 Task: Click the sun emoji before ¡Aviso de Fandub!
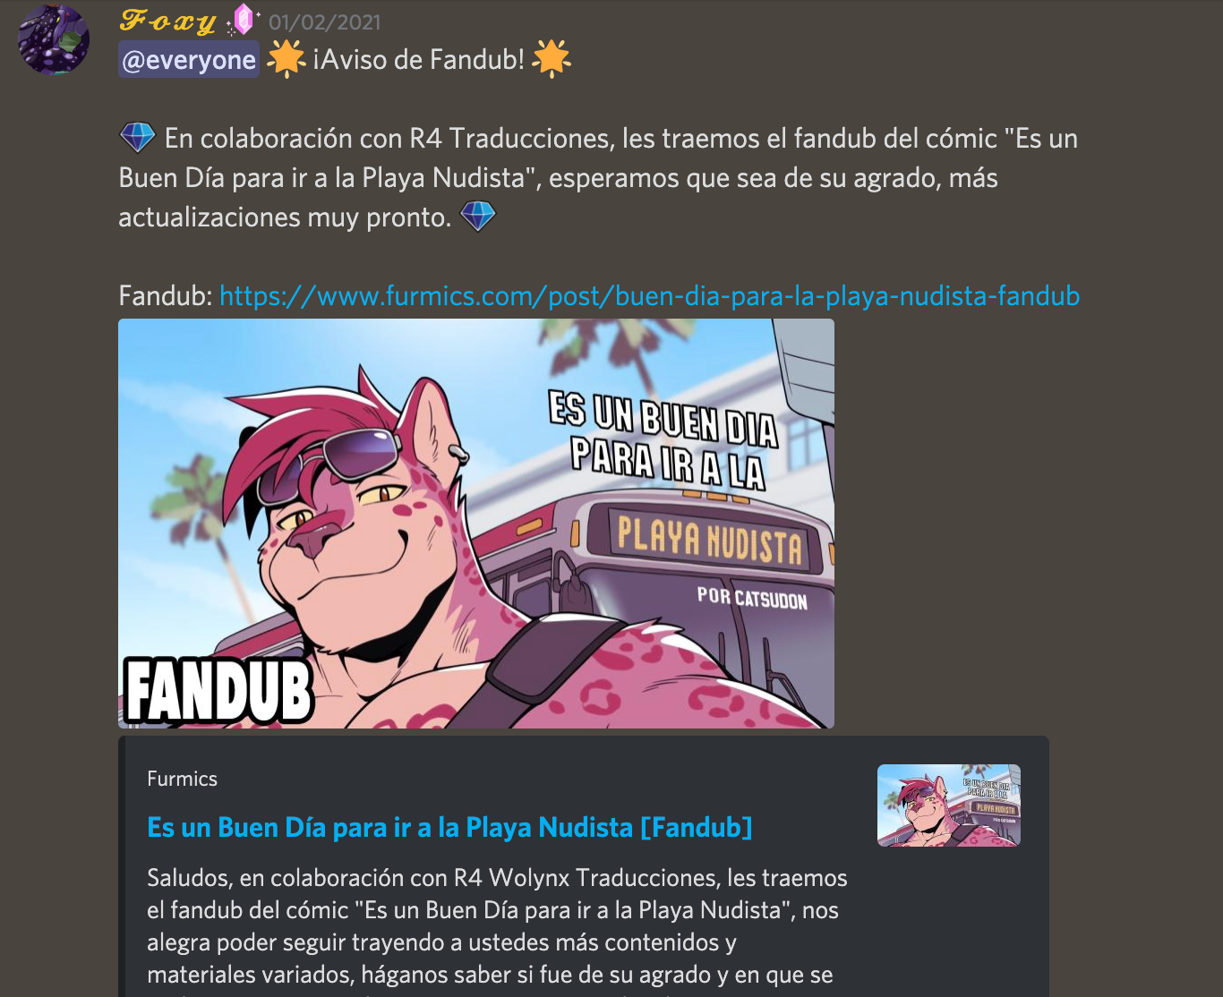(286, 59)
